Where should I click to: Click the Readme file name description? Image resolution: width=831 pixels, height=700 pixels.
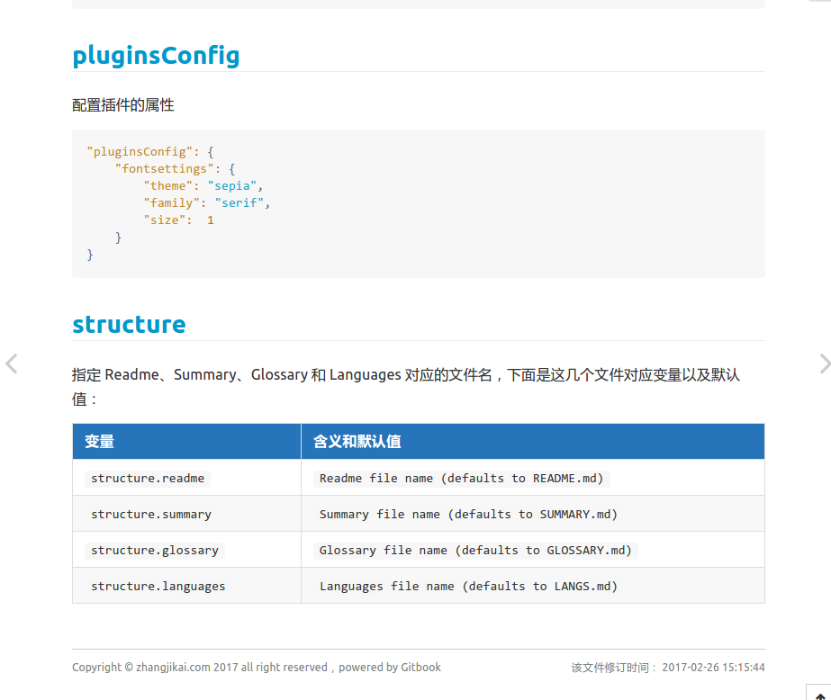[x=462, y=478]
